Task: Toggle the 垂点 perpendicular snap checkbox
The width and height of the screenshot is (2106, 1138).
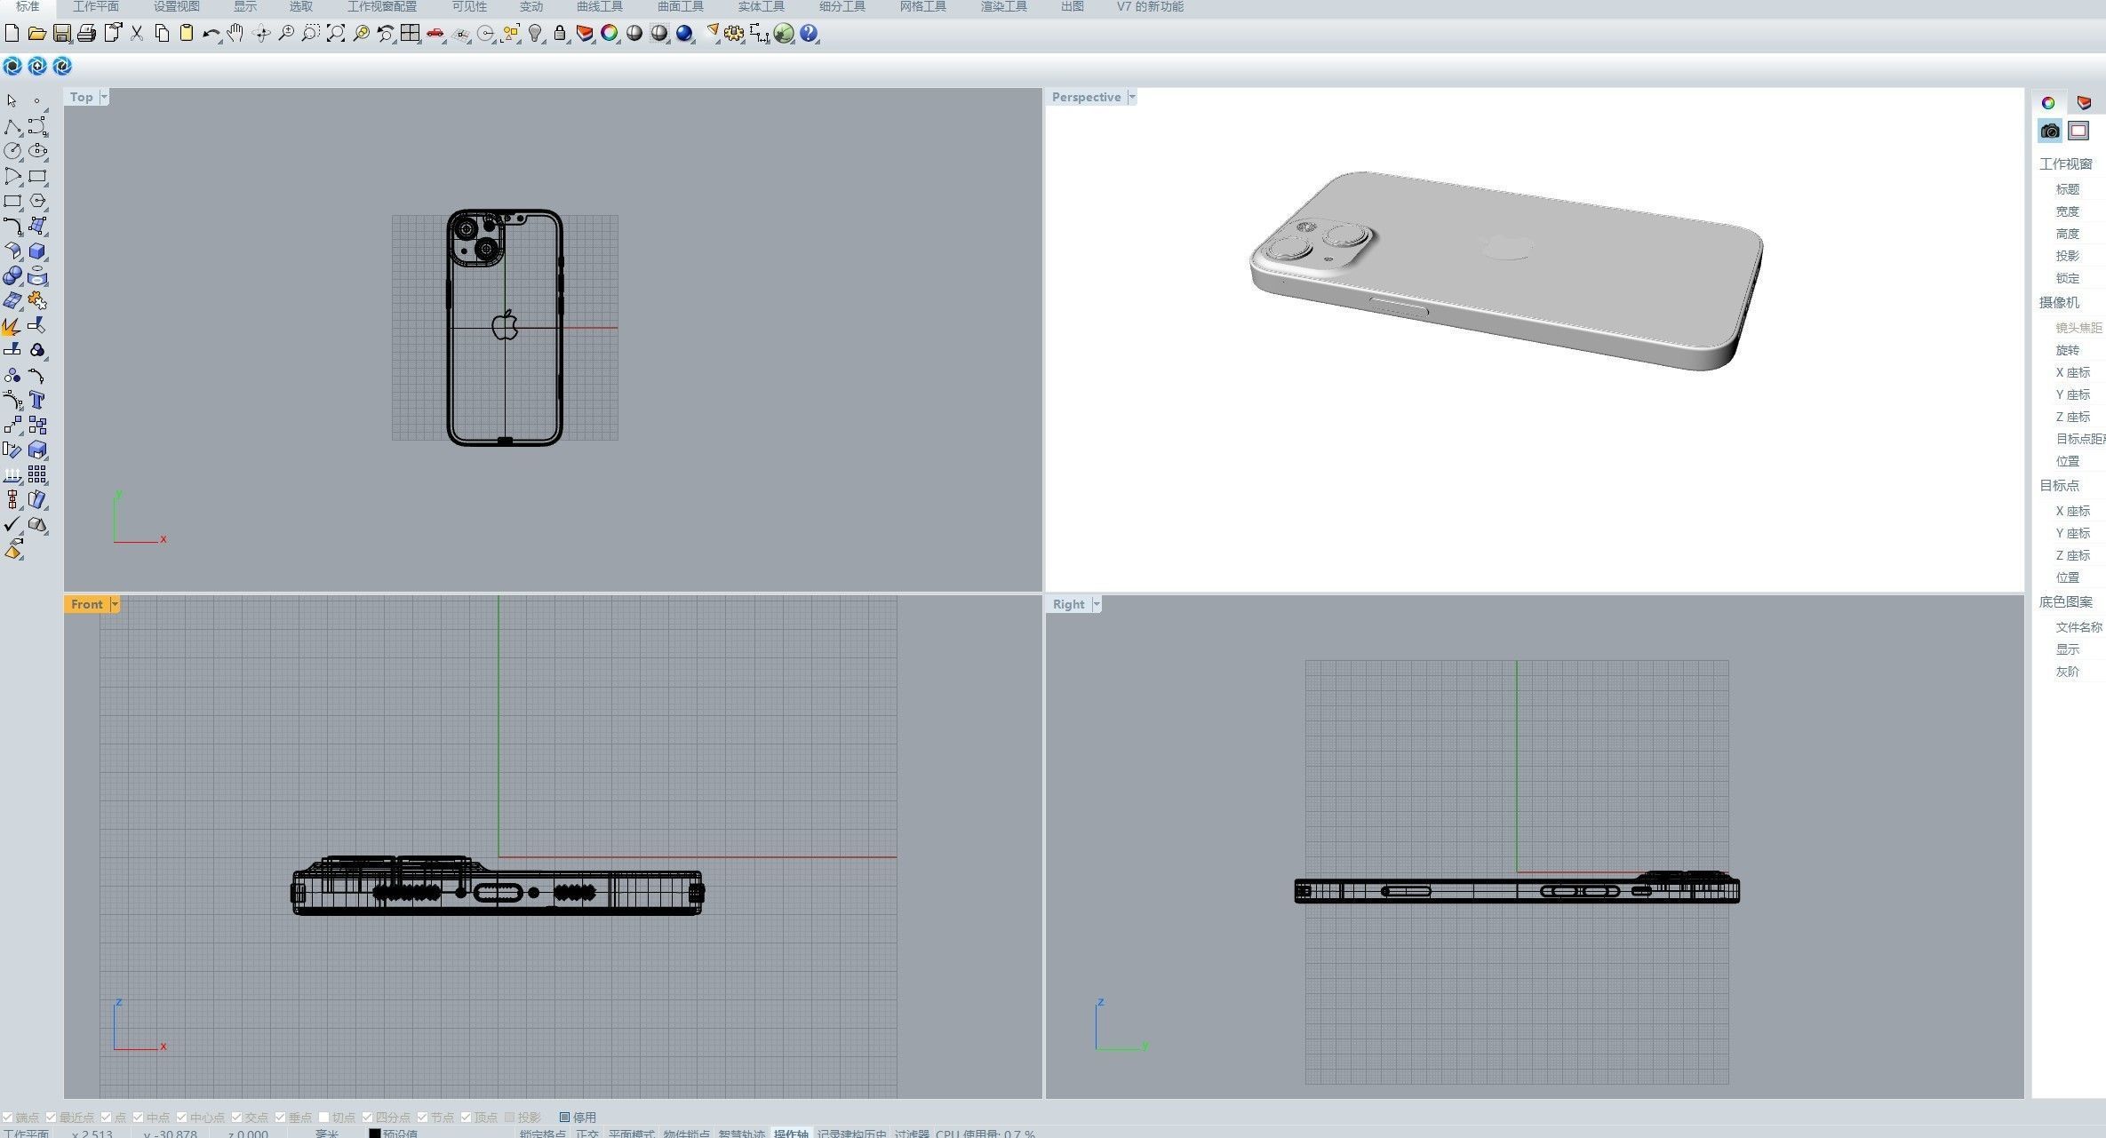Action: click(x=281, y=1118)
